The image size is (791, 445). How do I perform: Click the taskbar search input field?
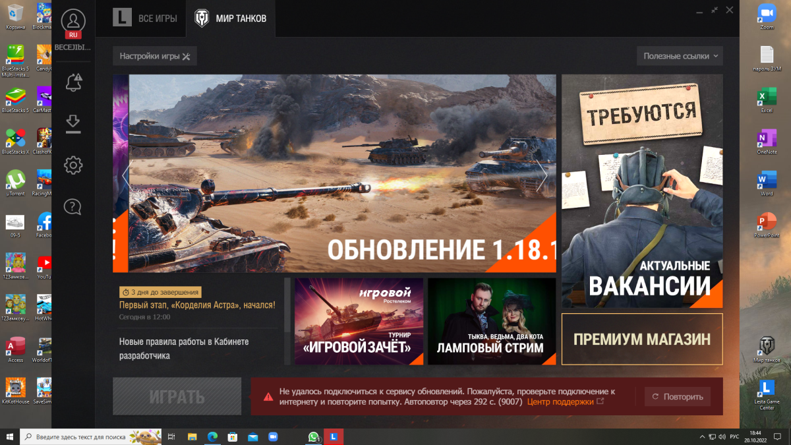[91, 436]
